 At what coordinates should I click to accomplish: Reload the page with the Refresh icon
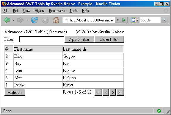[x=34, y=20]
